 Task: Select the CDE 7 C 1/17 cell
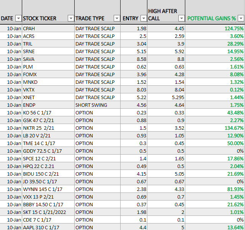click(48, 220)
